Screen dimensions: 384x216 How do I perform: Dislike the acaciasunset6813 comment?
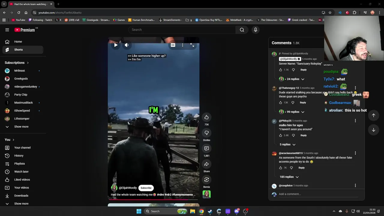291,168
